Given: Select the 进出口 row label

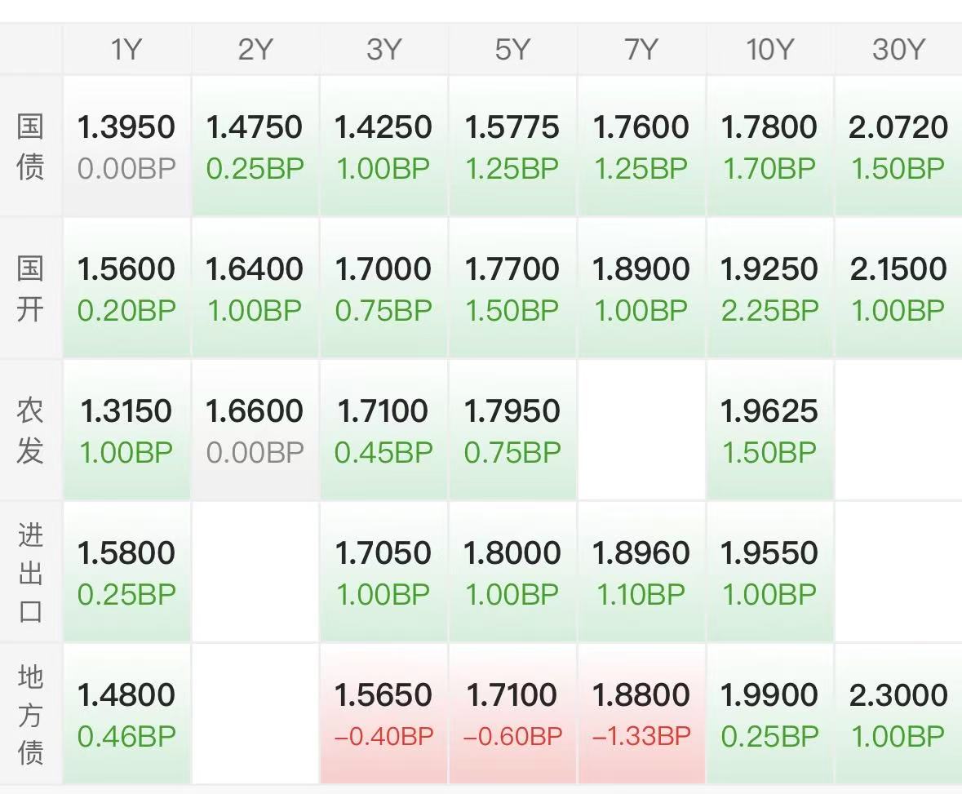Looking at the screenshot, I should (30, 573).
